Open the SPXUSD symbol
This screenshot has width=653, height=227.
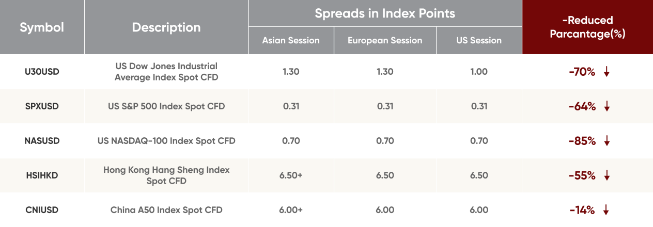pos(42,106)
